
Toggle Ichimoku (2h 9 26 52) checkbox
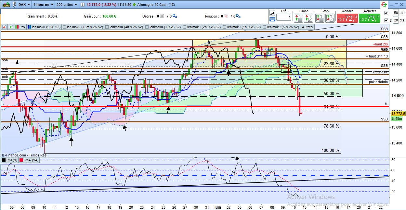[185, 27]
